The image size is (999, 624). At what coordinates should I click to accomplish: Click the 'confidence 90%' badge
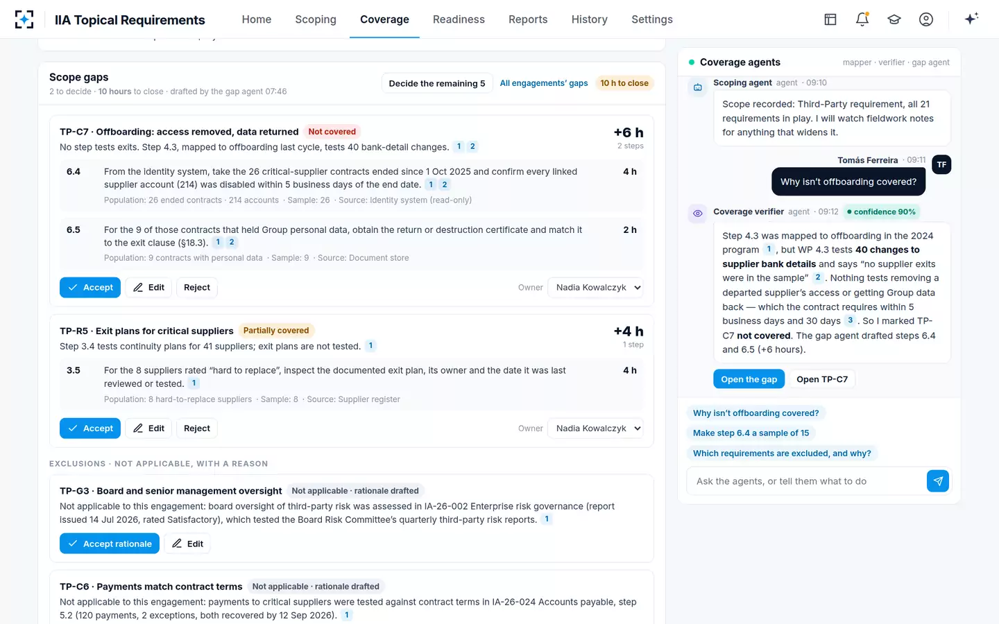(881, 212)
